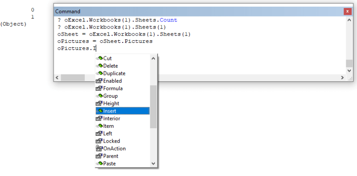Image resolution: width=357 pixels, height=176 pixels.
Task: Select the Item method entry
Action: tap(122, 126)
